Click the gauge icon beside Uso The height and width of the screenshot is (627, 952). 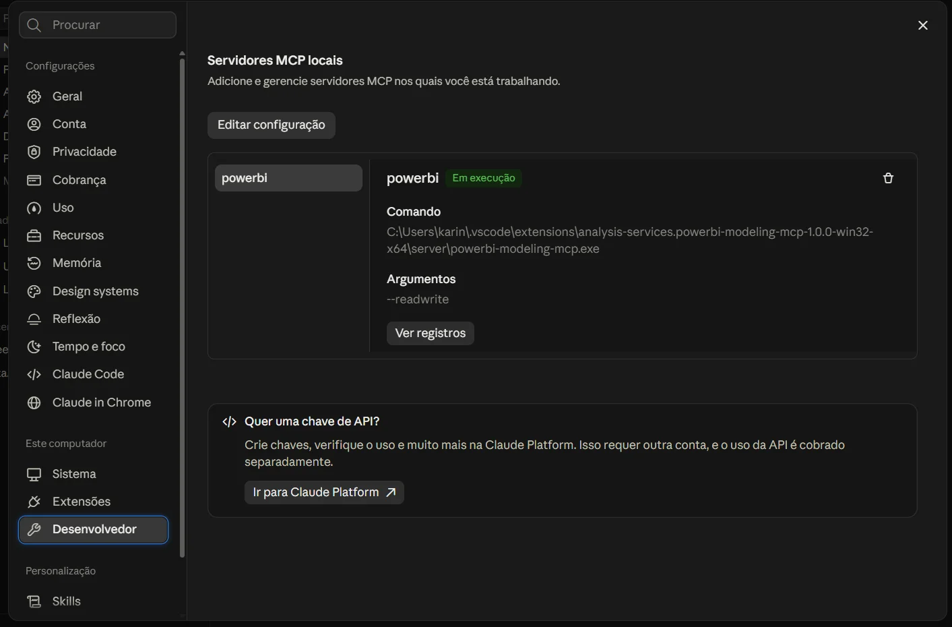coord(34,208)
